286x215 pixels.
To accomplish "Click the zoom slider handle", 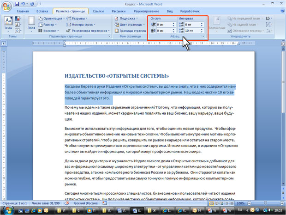I will point(265,203).
